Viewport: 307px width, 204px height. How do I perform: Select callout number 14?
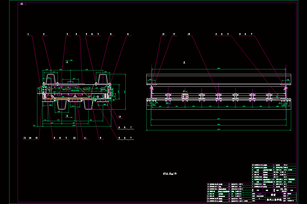[30, 138]
